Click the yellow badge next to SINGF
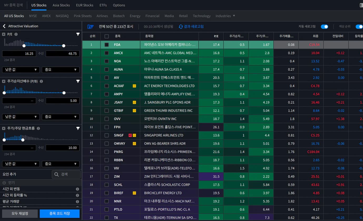This screenshot has width=363, height=221. [134, 135]
